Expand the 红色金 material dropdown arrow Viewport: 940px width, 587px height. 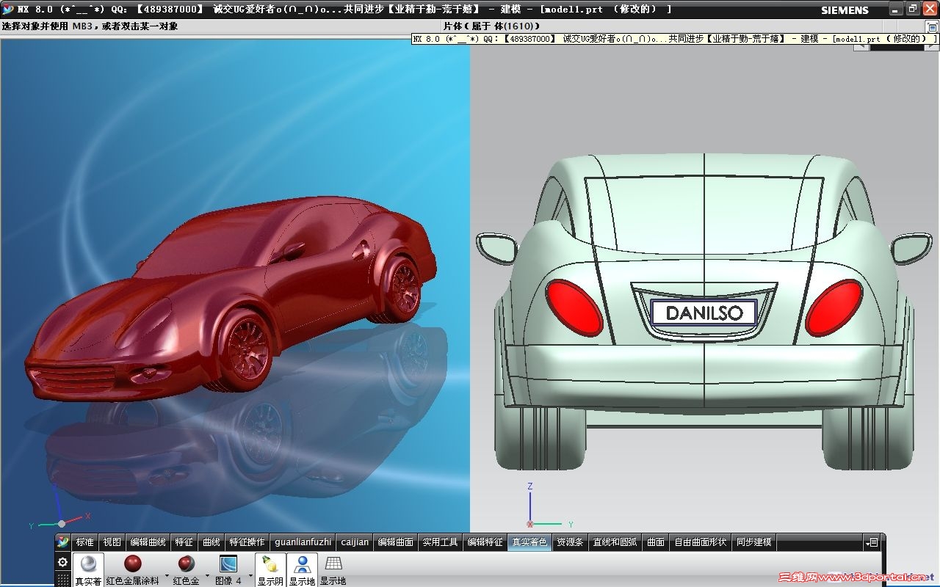[207, 575]
